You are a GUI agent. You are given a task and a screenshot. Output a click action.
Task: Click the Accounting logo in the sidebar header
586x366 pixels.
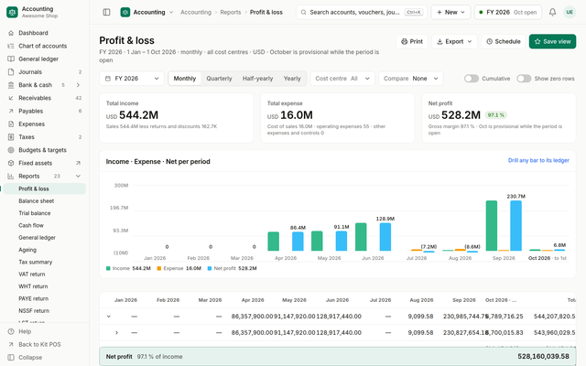tap(12, 12)
